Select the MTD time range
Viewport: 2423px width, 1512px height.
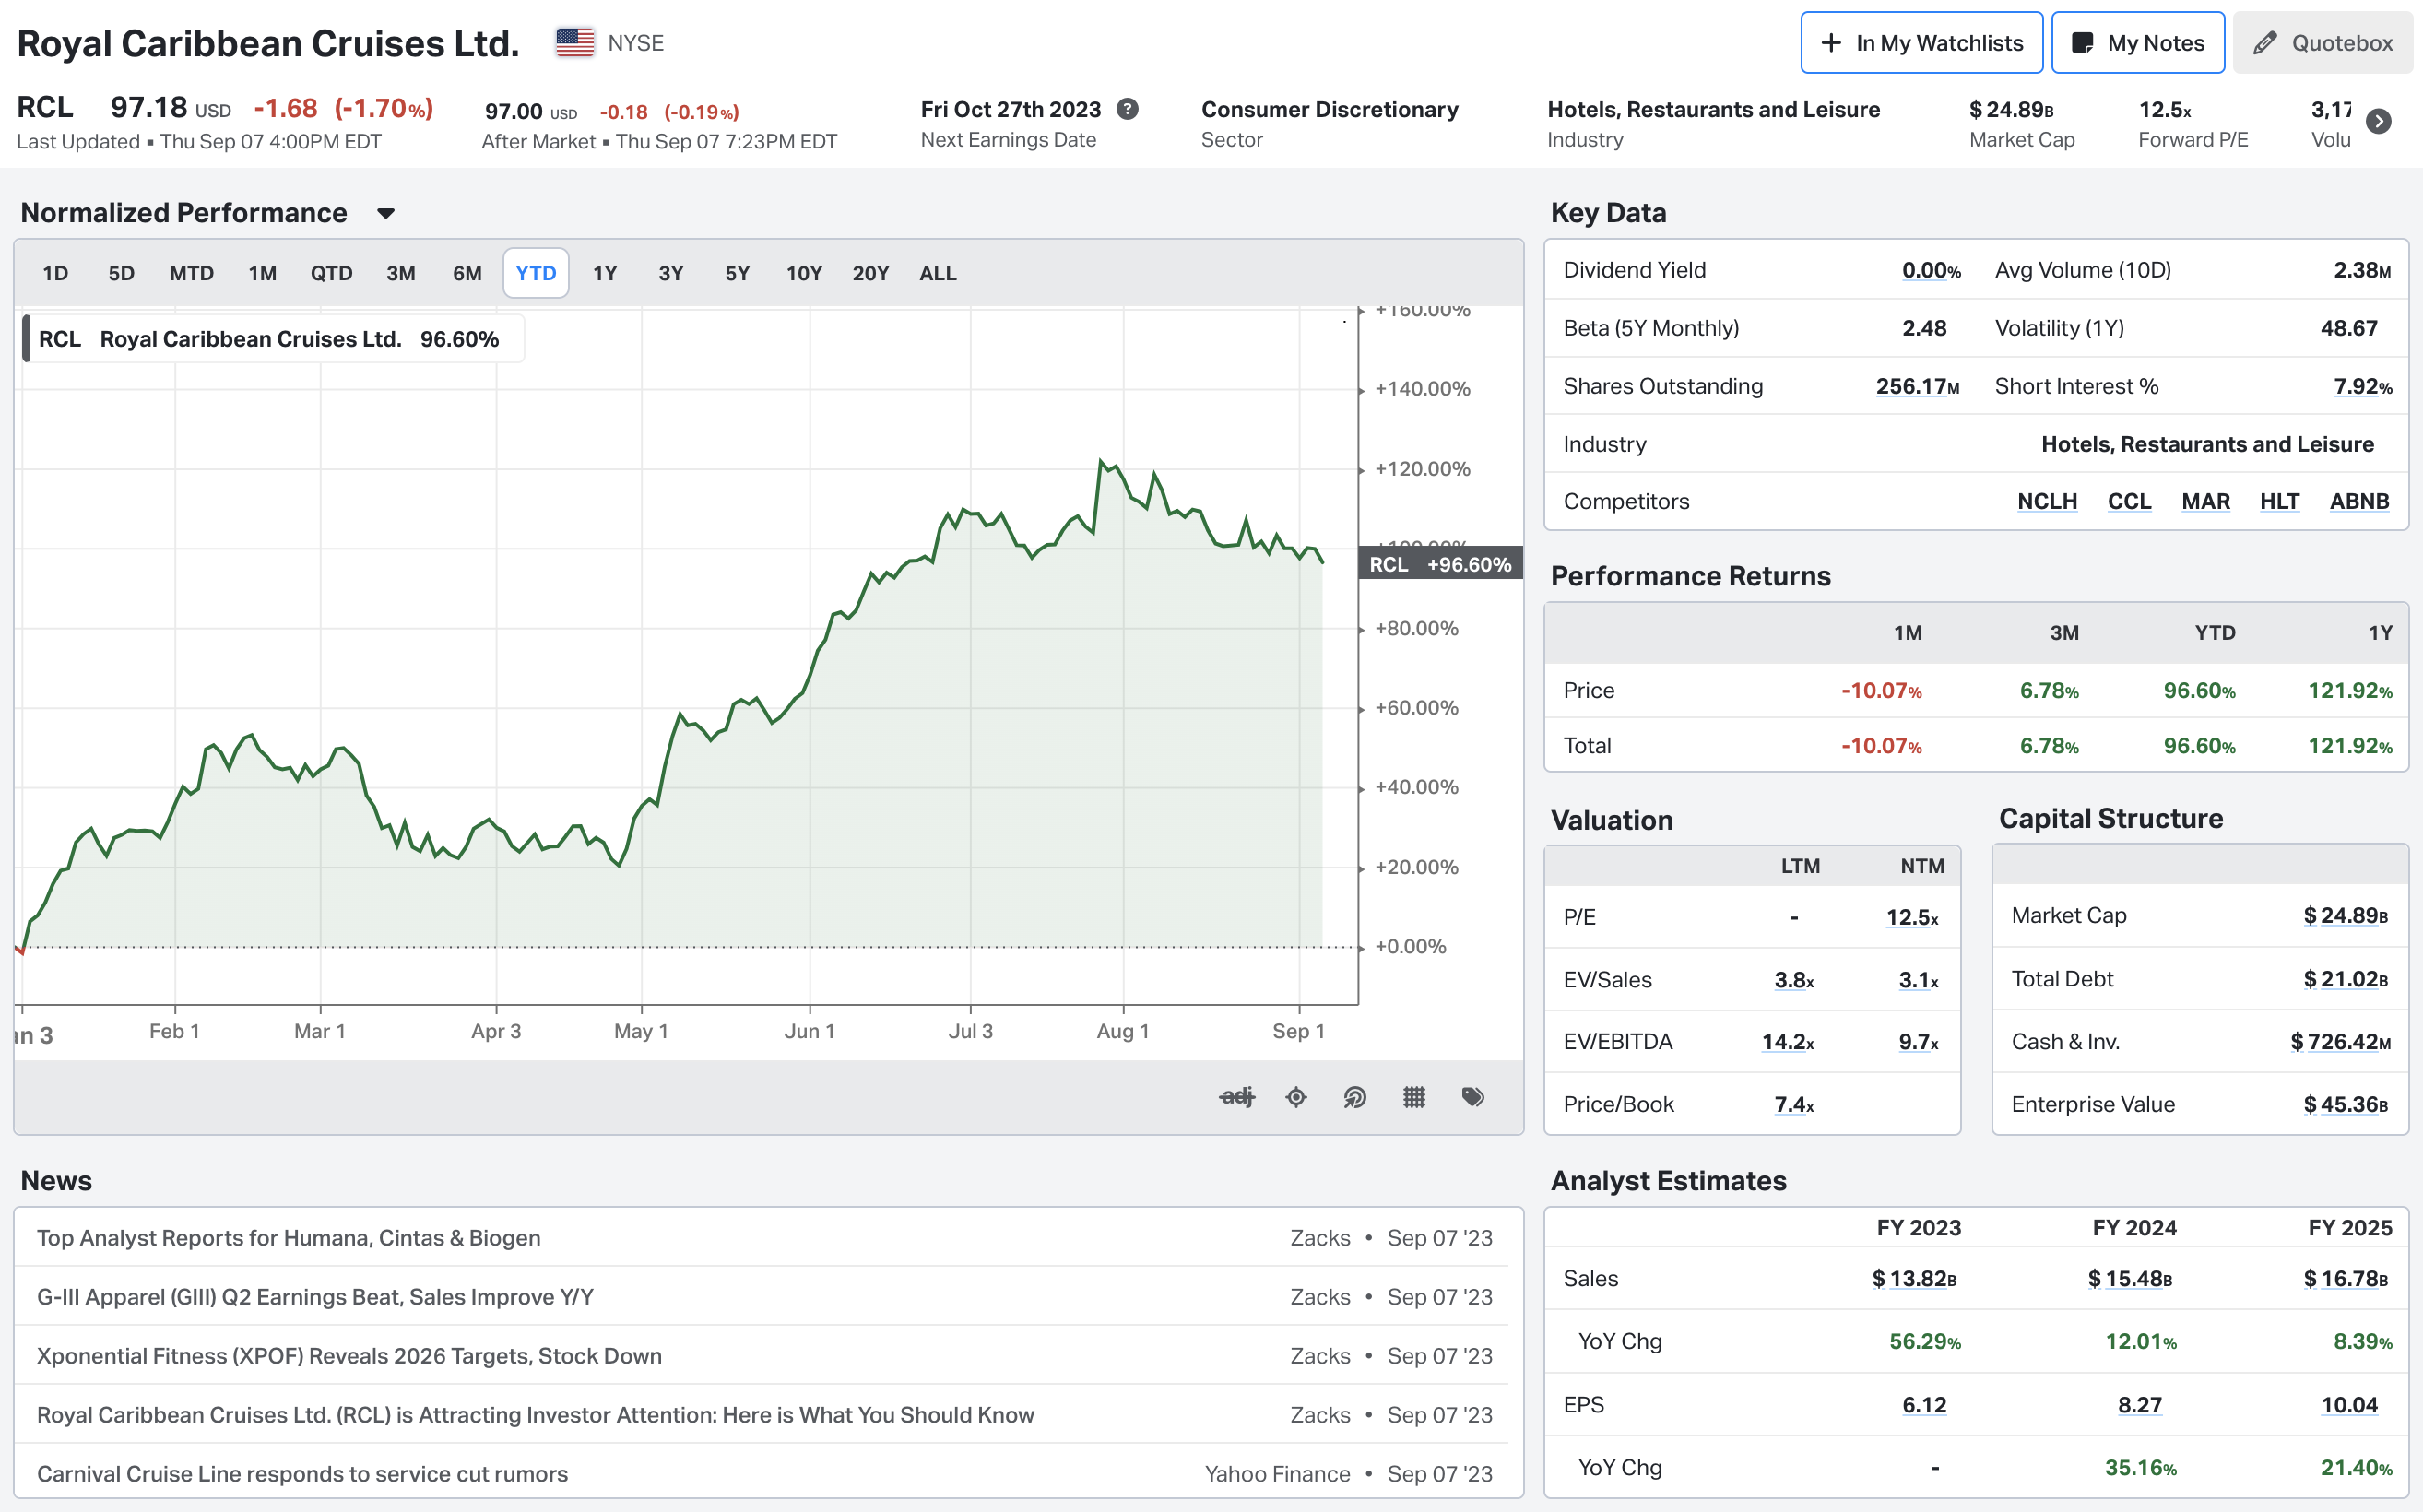coord(191,273)
